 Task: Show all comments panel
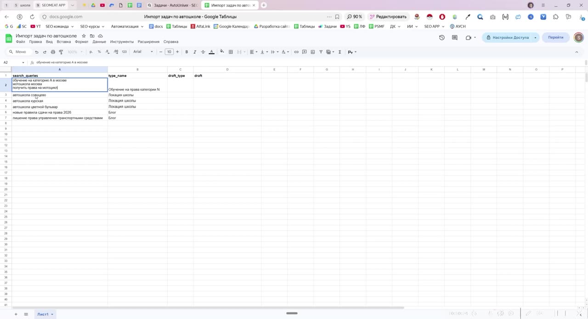[x=455, y=38]
